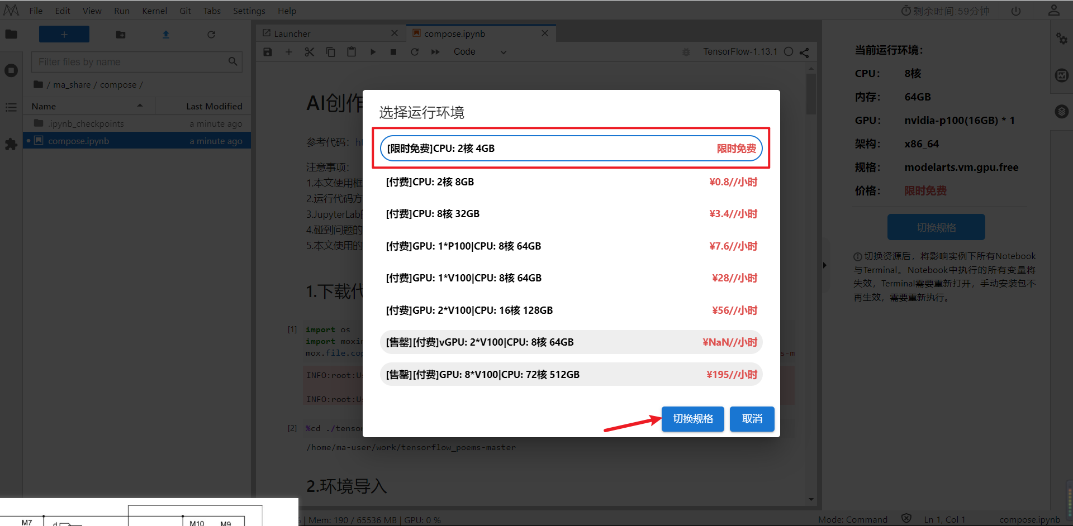Switch to the compose.ipynb tab
This screenshot has width=1073, height=526.
pos(481,34)
